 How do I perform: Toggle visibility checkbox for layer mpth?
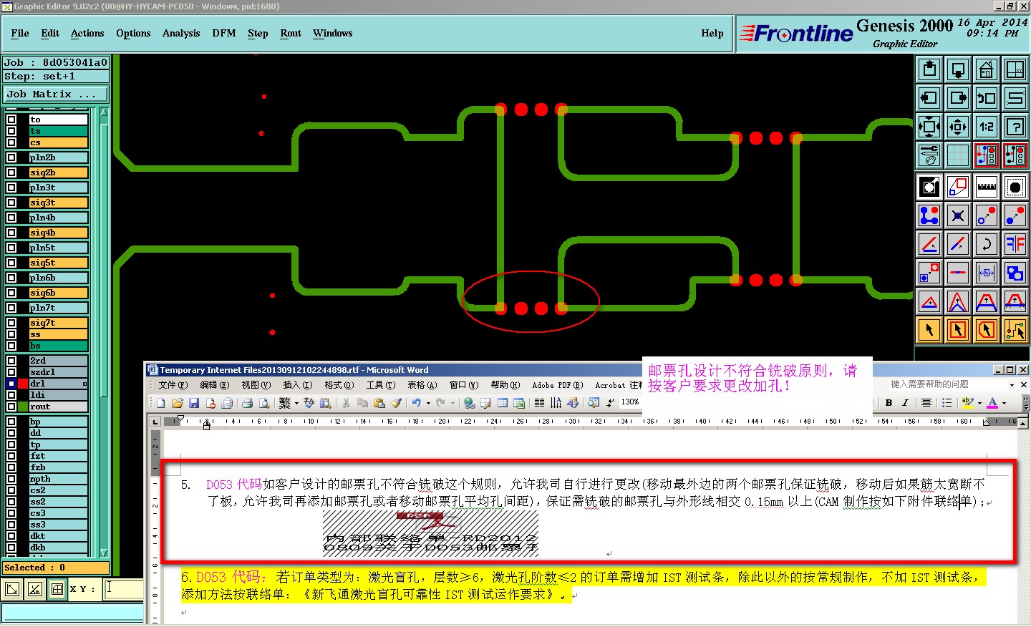coord(11,479)
